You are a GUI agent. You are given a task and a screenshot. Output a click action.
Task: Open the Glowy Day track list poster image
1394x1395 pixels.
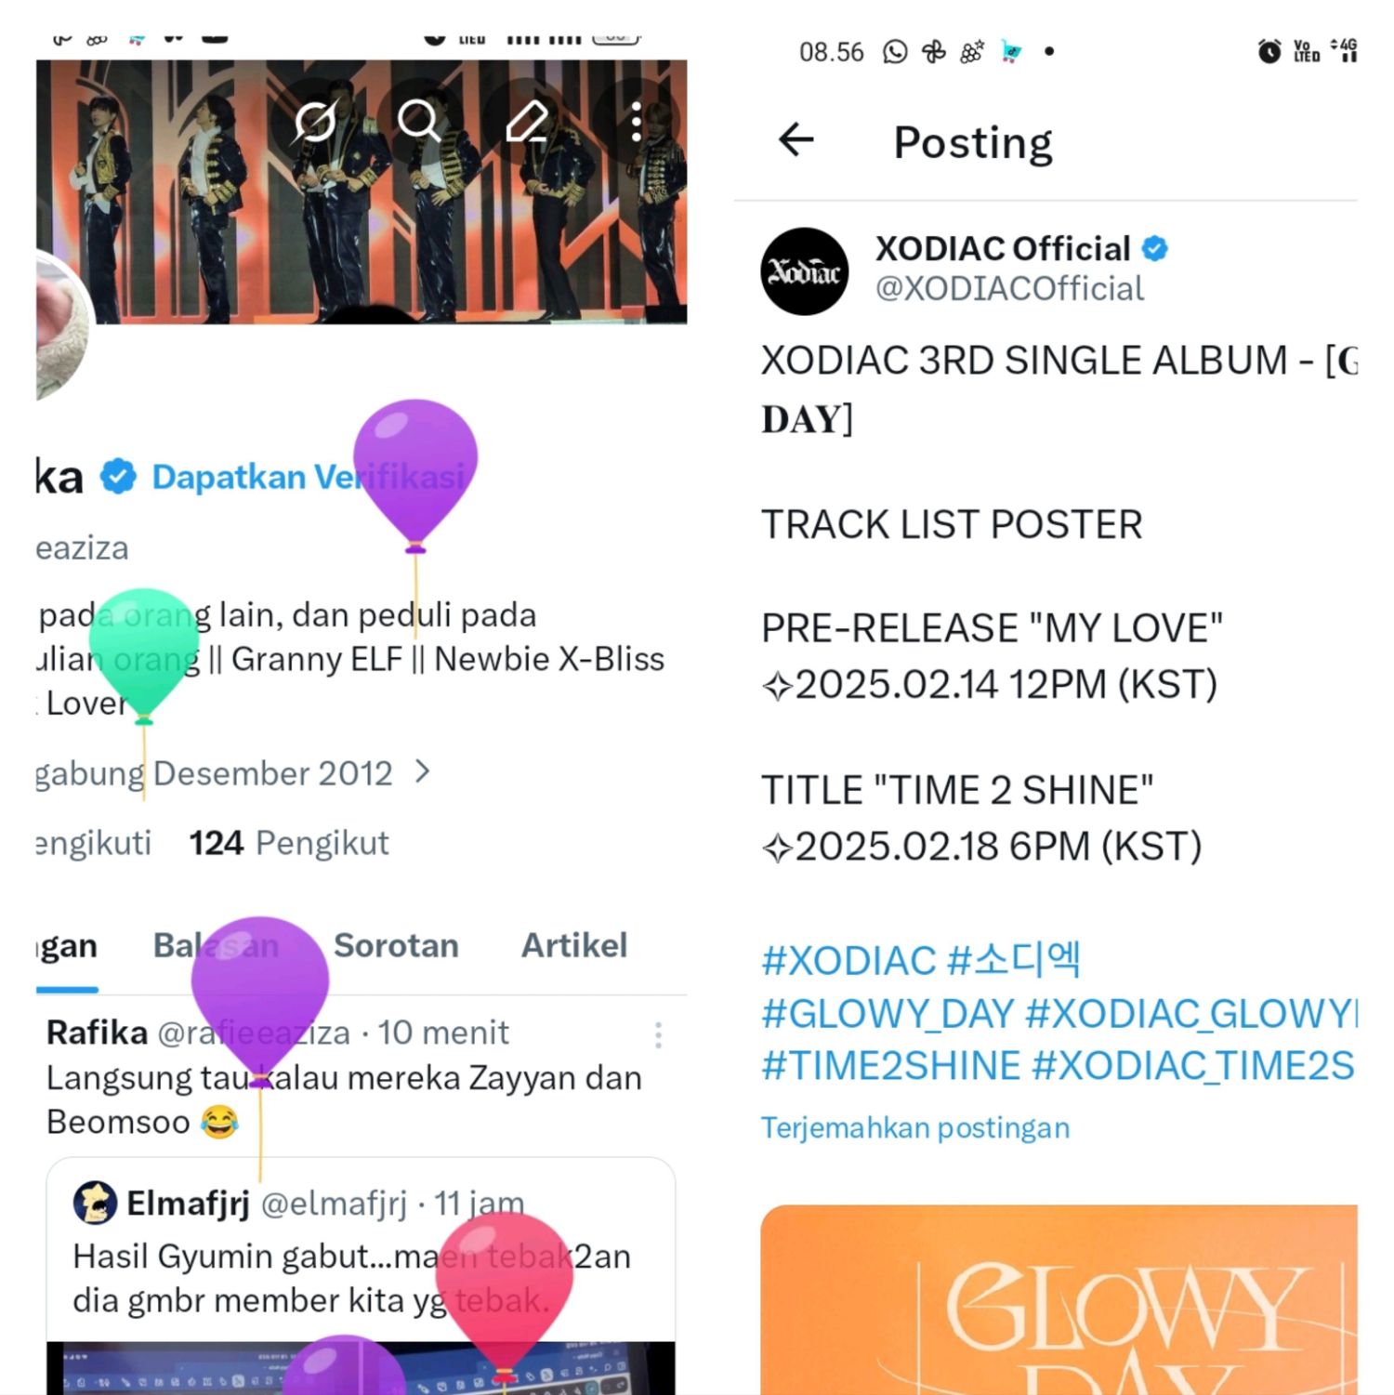(x=1059, y=1299)
